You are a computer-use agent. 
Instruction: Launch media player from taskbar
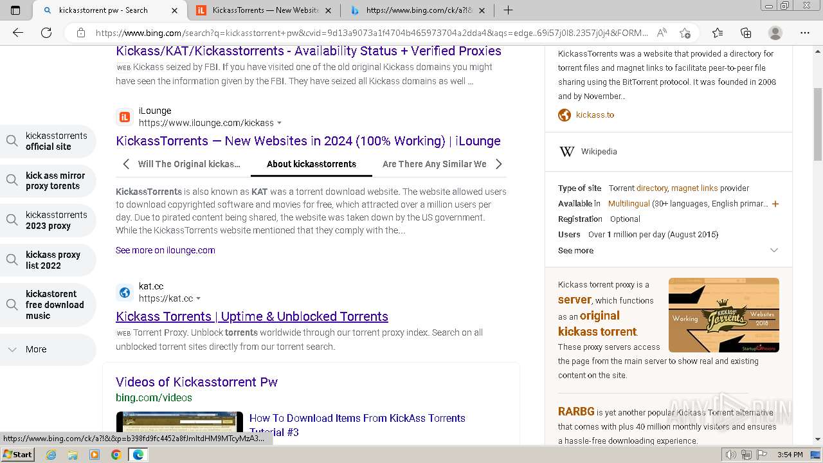(x=95, y=455)
